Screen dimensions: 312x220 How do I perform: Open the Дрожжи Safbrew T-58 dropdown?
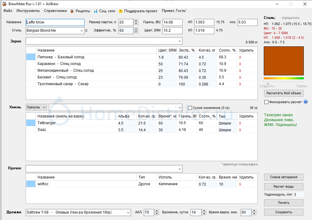(x=128, y=212)
